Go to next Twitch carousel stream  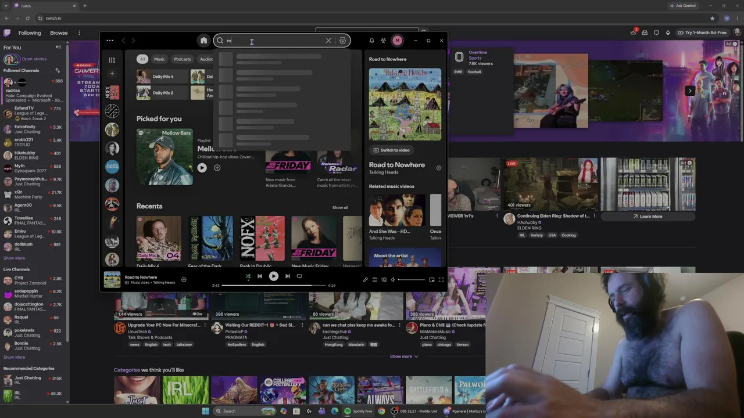[x=690, y=91]
